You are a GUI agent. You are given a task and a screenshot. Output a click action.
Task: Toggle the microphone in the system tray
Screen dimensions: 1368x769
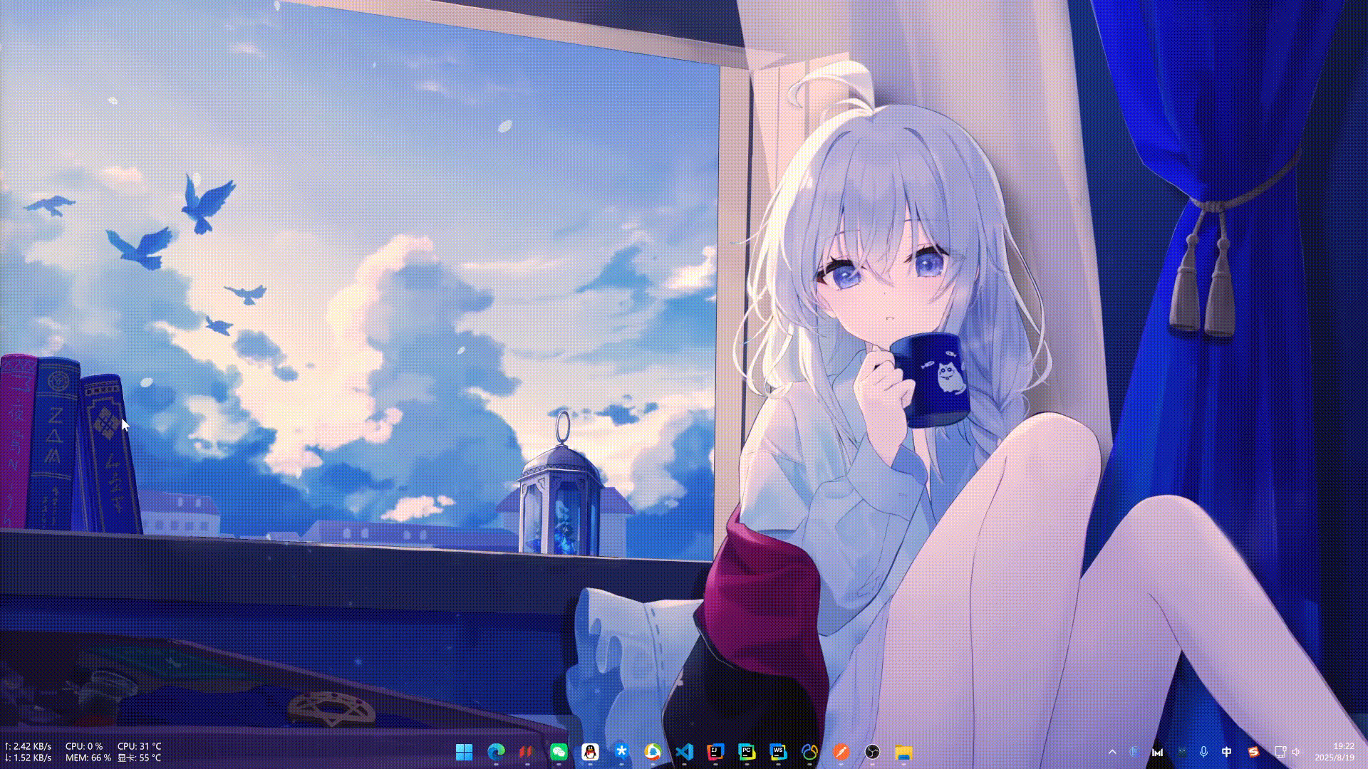click(1203, 752)
